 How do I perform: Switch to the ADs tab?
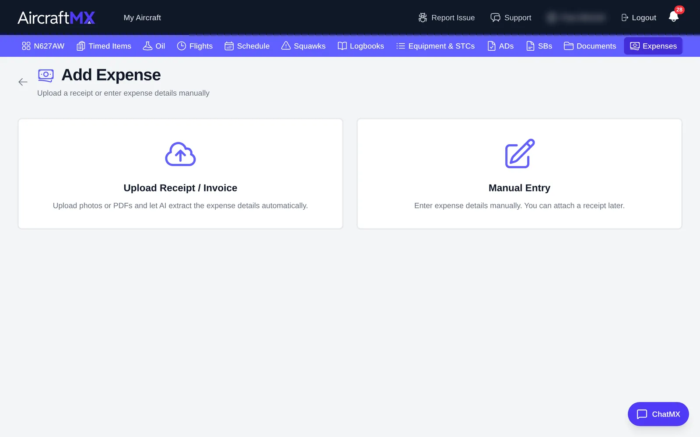tap(500, 46)
